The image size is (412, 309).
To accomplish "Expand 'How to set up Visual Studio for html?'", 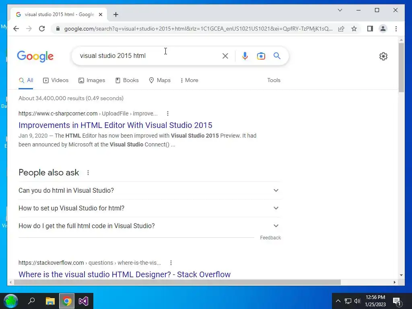I will tap(149, 208).
